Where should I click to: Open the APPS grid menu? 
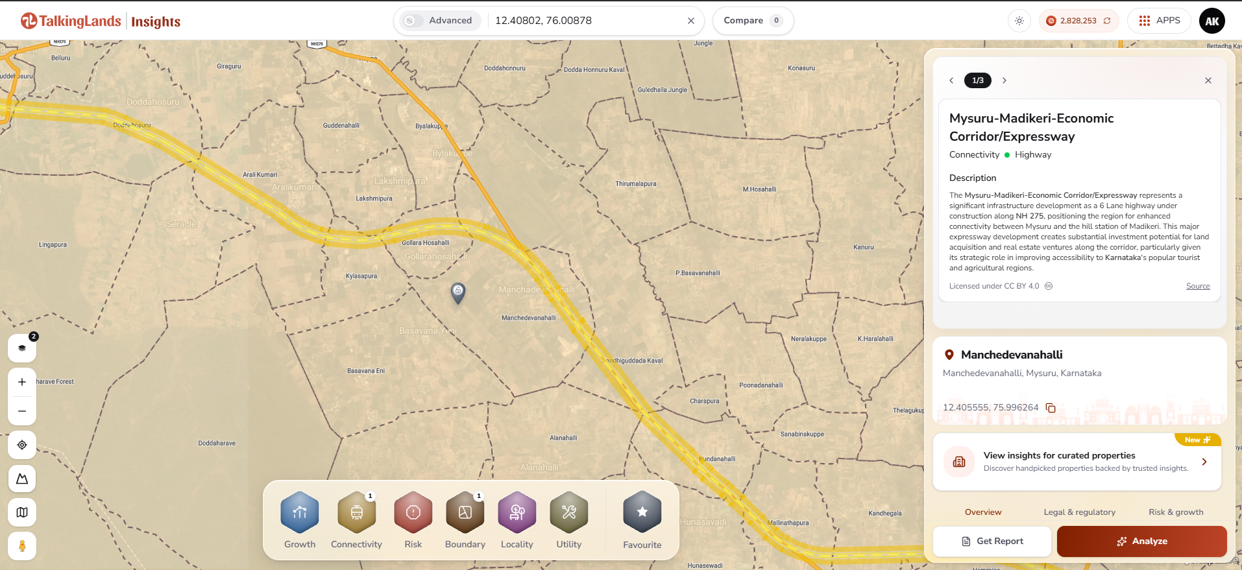pos(1160,21)
